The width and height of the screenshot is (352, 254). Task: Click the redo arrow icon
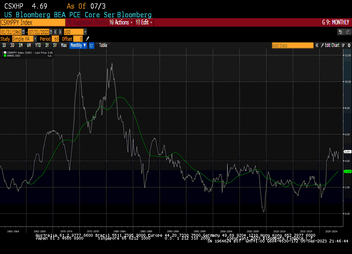coord(347,32)
